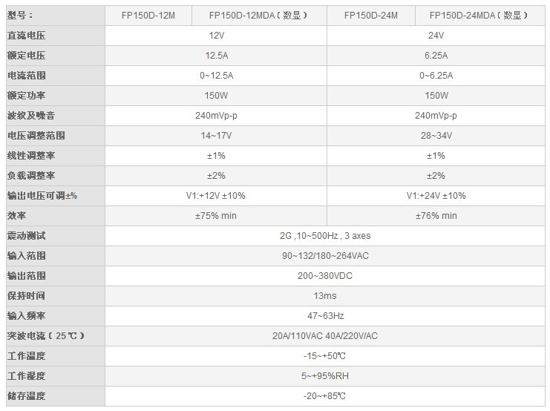Click the 工作湿度 row label
This screenshot has width=550, height=411.
tap(27, 376)
